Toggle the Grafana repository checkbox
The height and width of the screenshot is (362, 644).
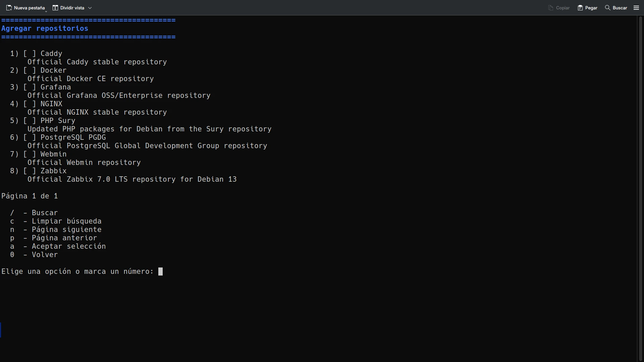[30, 87]
